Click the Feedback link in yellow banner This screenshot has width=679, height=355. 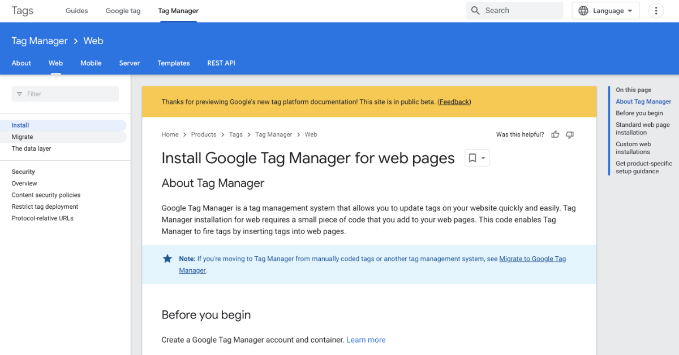[x=454, y=102]
